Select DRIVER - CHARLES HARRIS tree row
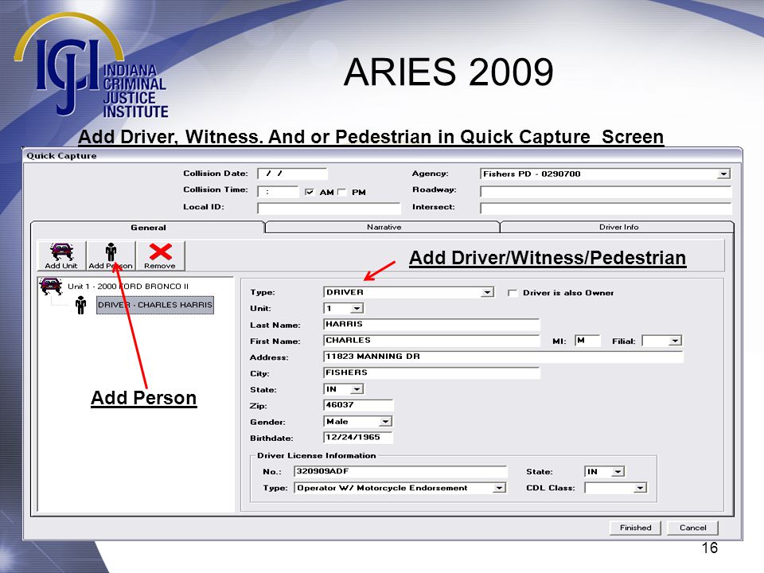The width and height of the screenshot is (764, 573). click(155, 305)
